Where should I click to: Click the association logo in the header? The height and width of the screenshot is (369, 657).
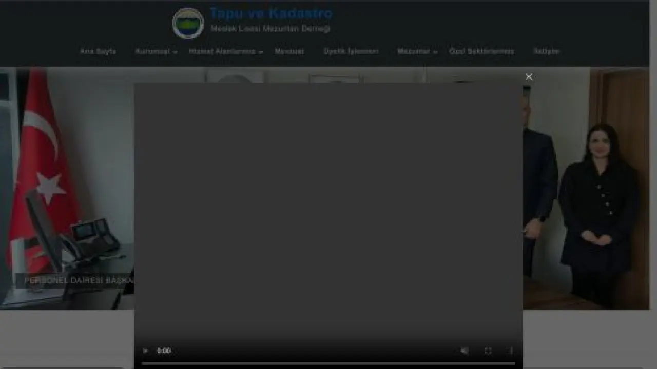pyautogui.click(x=188, y=24)
